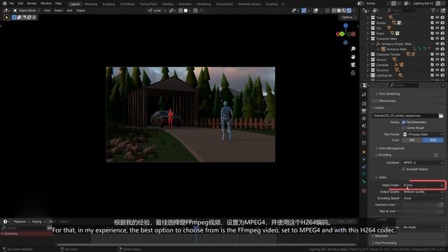Open the Blender logo menu
Viewport: 448px width, 252px height.
(x=5, y=3)
